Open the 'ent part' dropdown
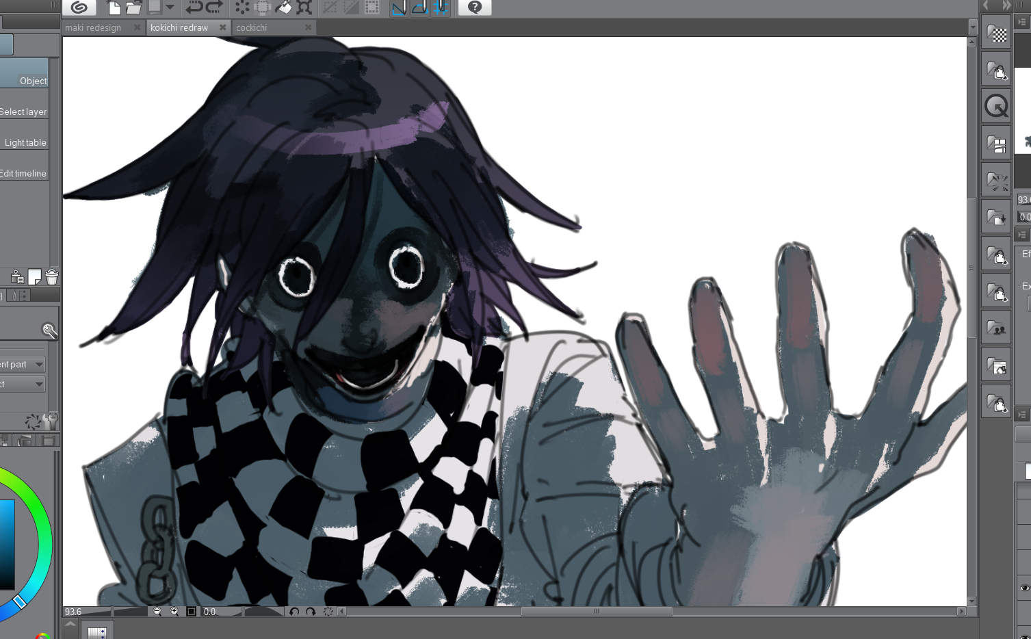Viewport: 1031px width, 639px height. pos(39,365)
